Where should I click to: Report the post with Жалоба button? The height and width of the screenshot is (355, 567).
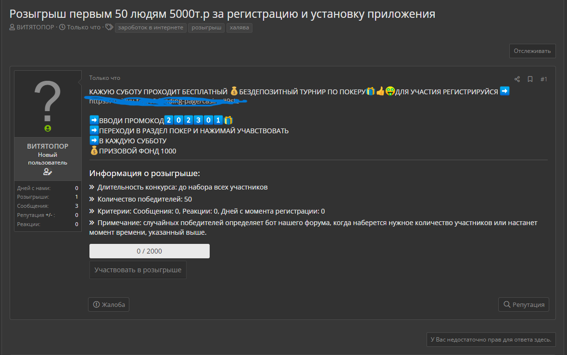point(109,304)
